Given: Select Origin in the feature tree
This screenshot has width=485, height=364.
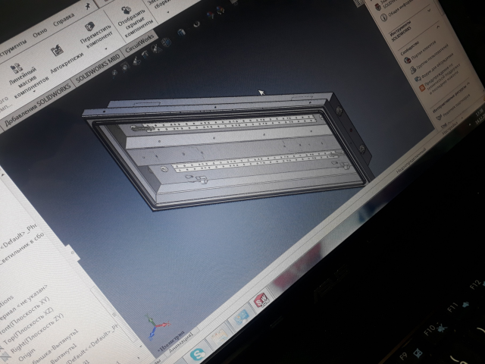Looking at the screenshot, I should (27, 356).
